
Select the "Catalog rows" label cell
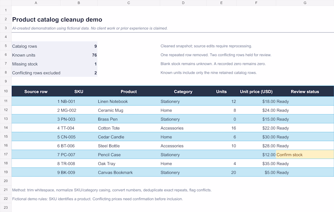pos(36,46)
